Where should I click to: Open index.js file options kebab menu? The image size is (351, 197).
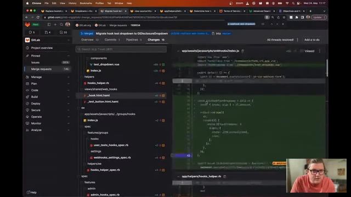(320, 51)
